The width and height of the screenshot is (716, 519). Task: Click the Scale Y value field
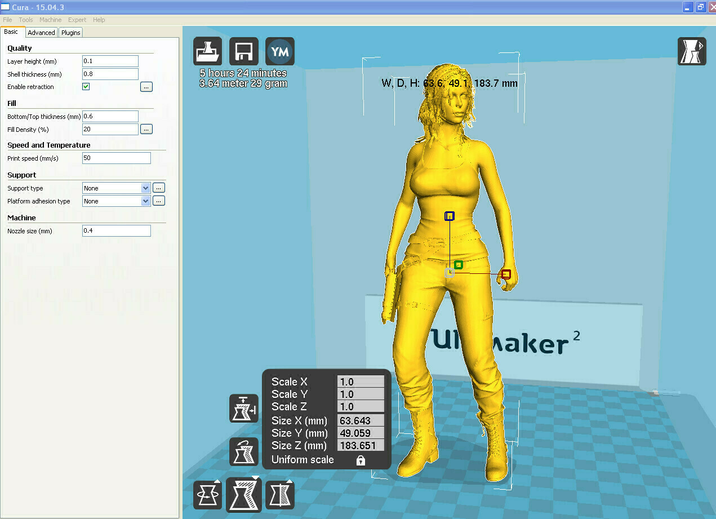click(361, 394)
